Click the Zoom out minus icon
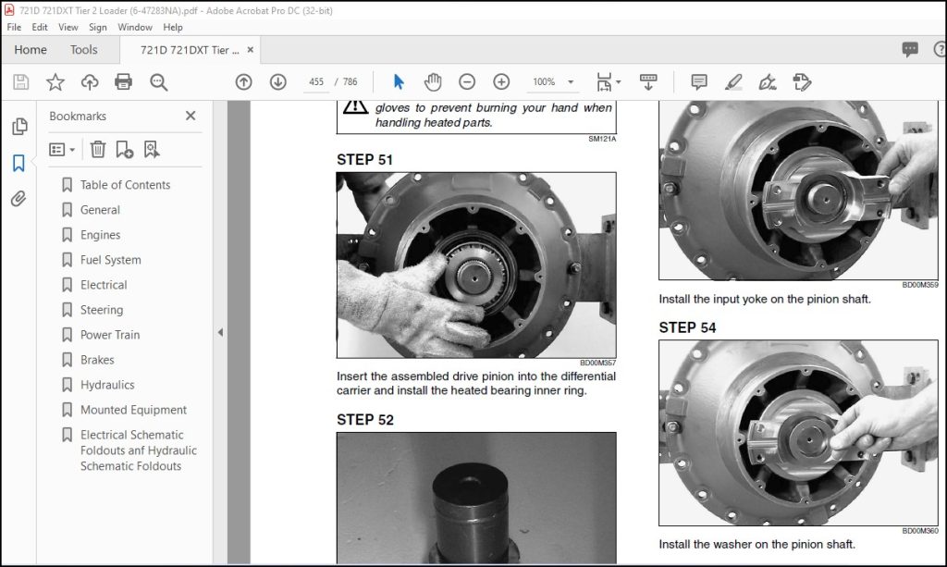The width and height of the screenshot is (947, 567). point(467,81)
